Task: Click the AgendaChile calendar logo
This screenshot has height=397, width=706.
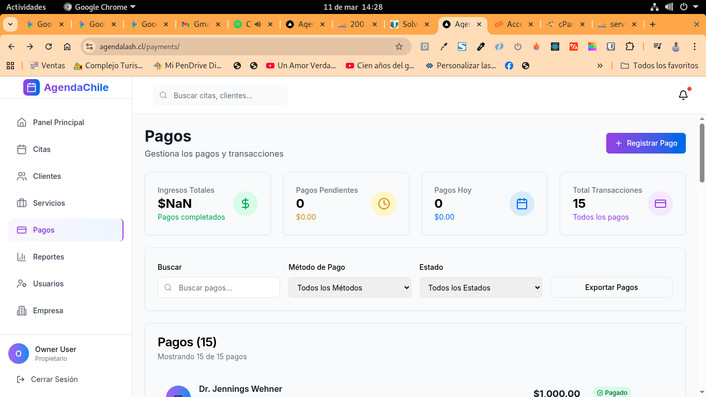Action: [x=32, y=87]
